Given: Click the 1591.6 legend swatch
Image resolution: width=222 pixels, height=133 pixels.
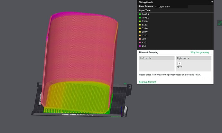Looking at the screenshot, I should [x=140, y=18].
